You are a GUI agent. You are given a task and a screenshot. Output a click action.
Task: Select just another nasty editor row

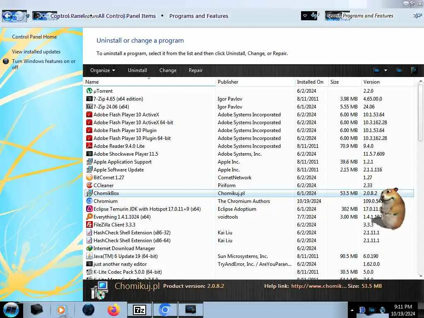tap(249, 264)
